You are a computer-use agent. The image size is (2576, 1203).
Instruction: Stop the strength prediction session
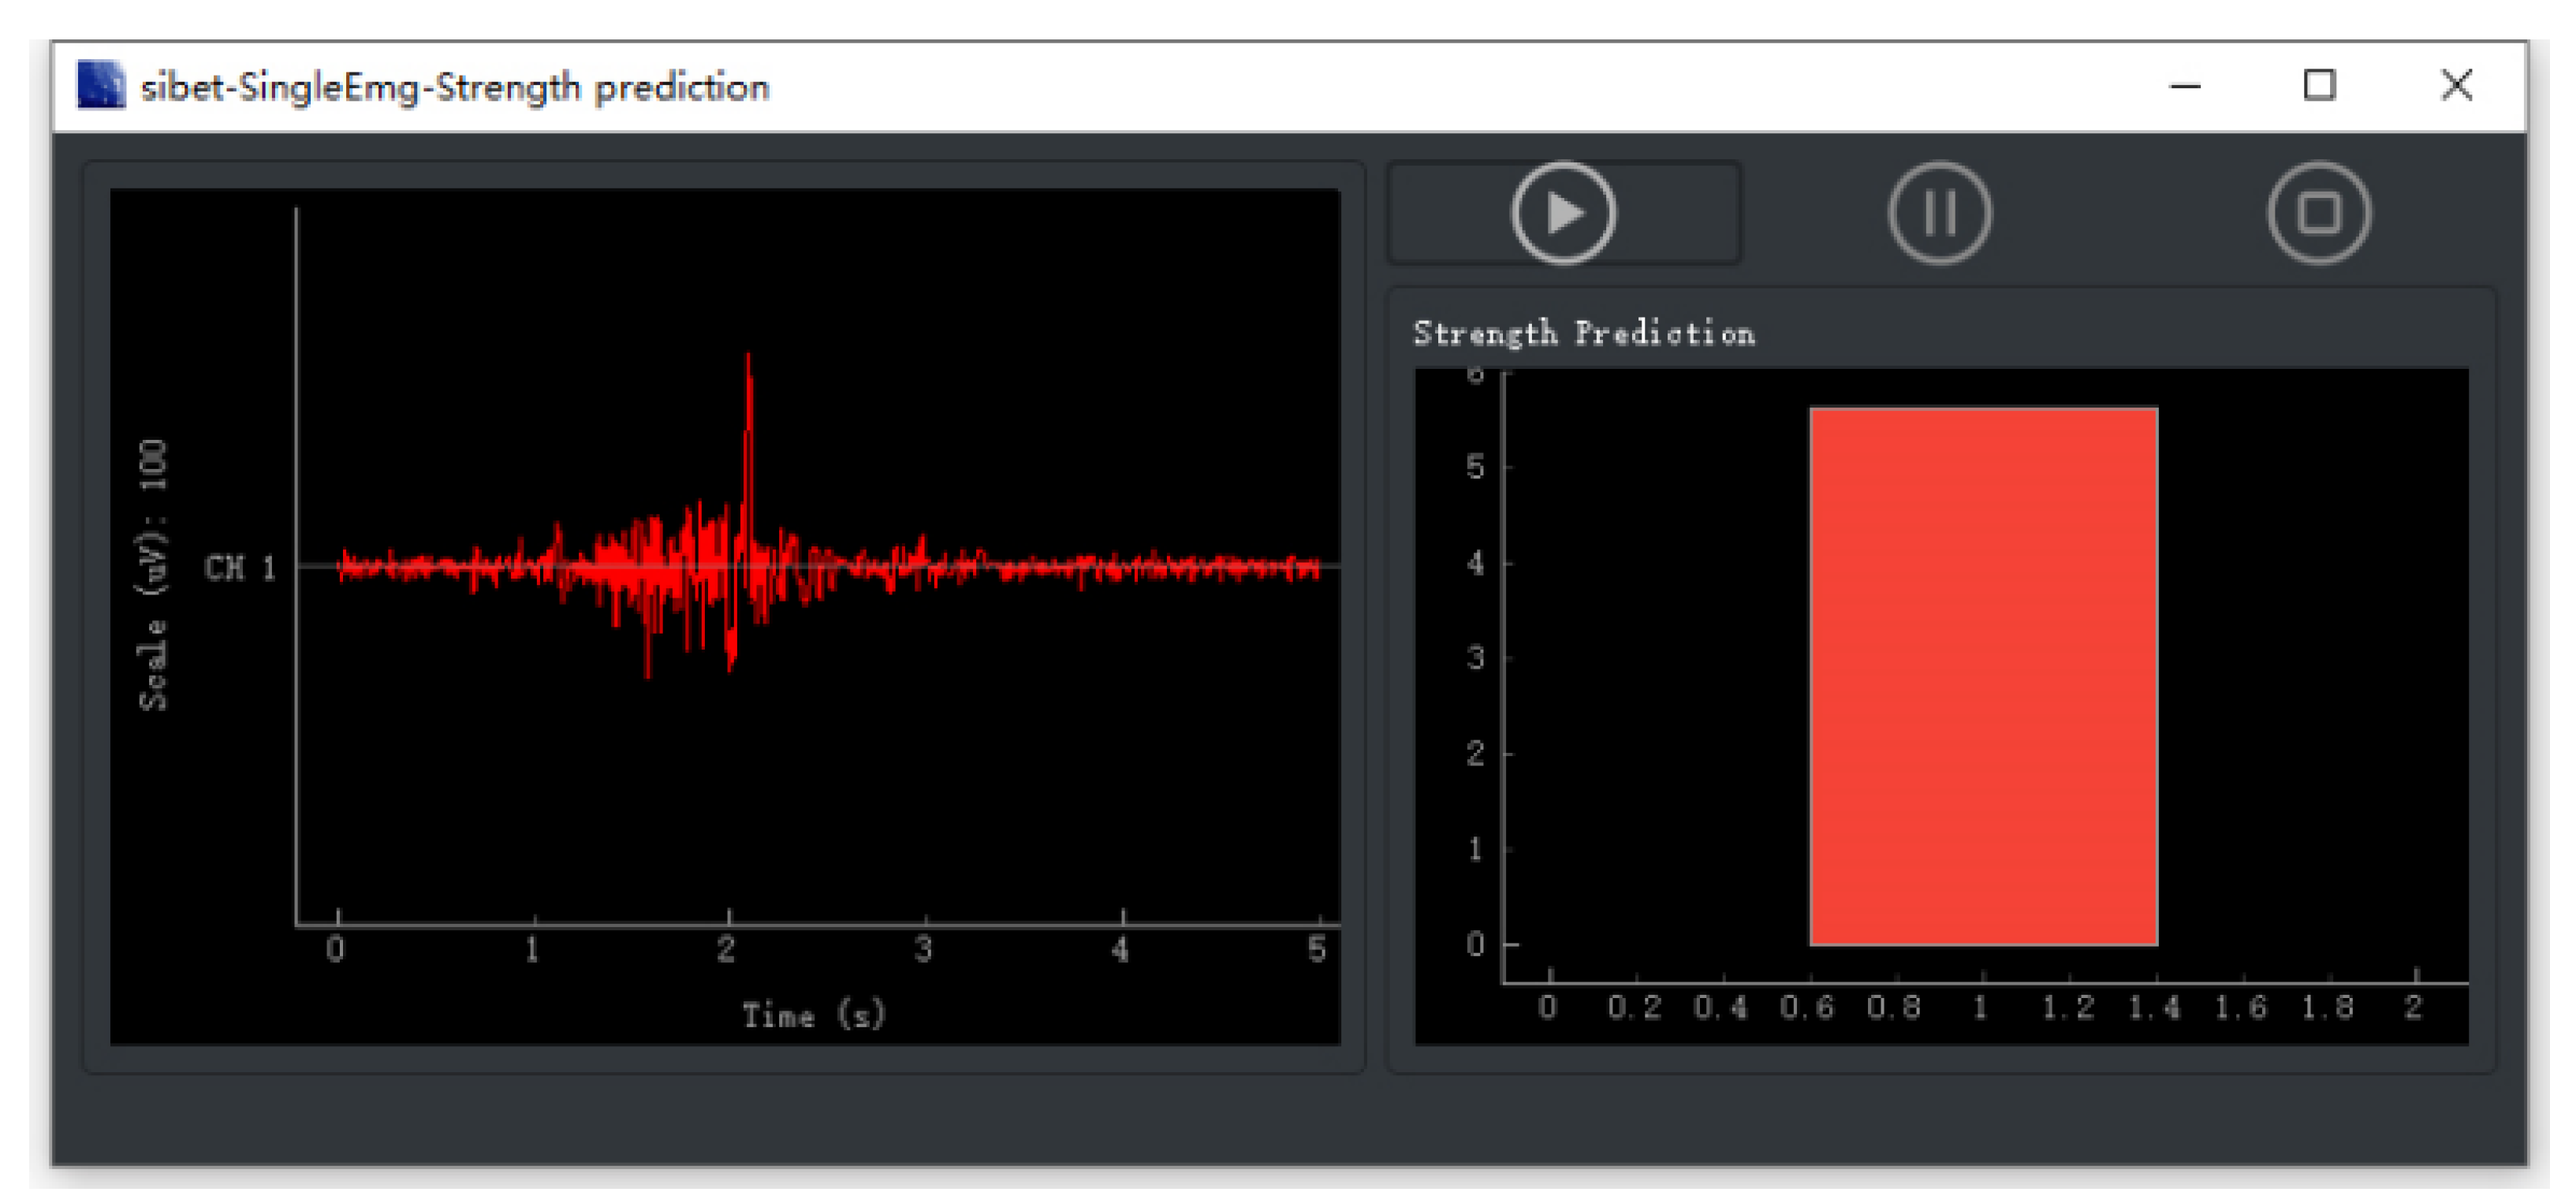(2317, 213)
